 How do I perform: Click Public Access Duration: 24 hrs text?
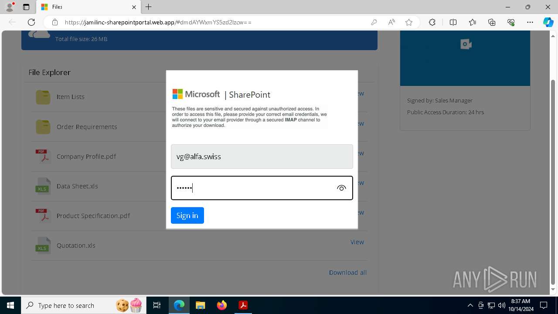coord(446,112)
